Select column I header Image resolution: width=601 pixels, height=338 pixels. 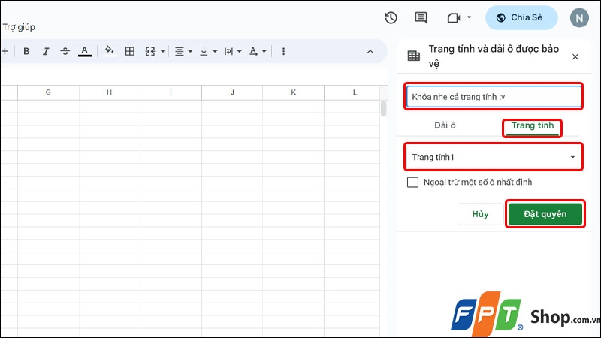tap(171, 92)
